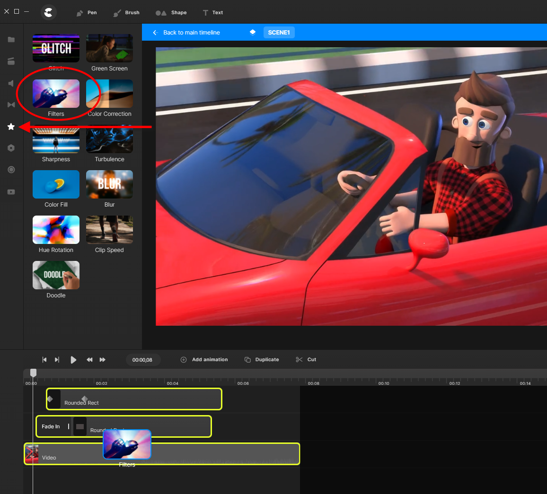Apply the Glitch effect
Image resolution: width=547 pixels, height=494 pixels.
click(56, 48)
